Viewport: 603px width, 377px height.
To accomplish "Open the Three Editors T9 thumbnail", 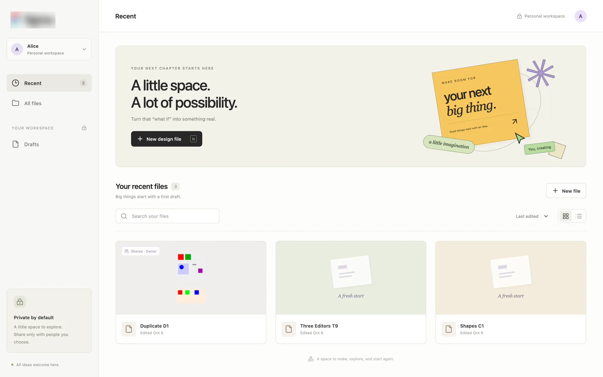I will click(x=351, y=278).
